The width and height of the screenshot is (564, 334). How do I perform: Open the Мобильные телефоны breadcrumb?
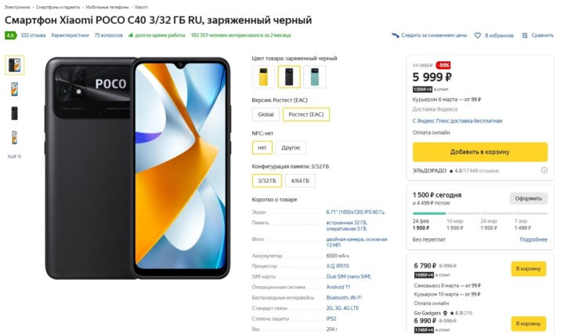click(107, 7)
